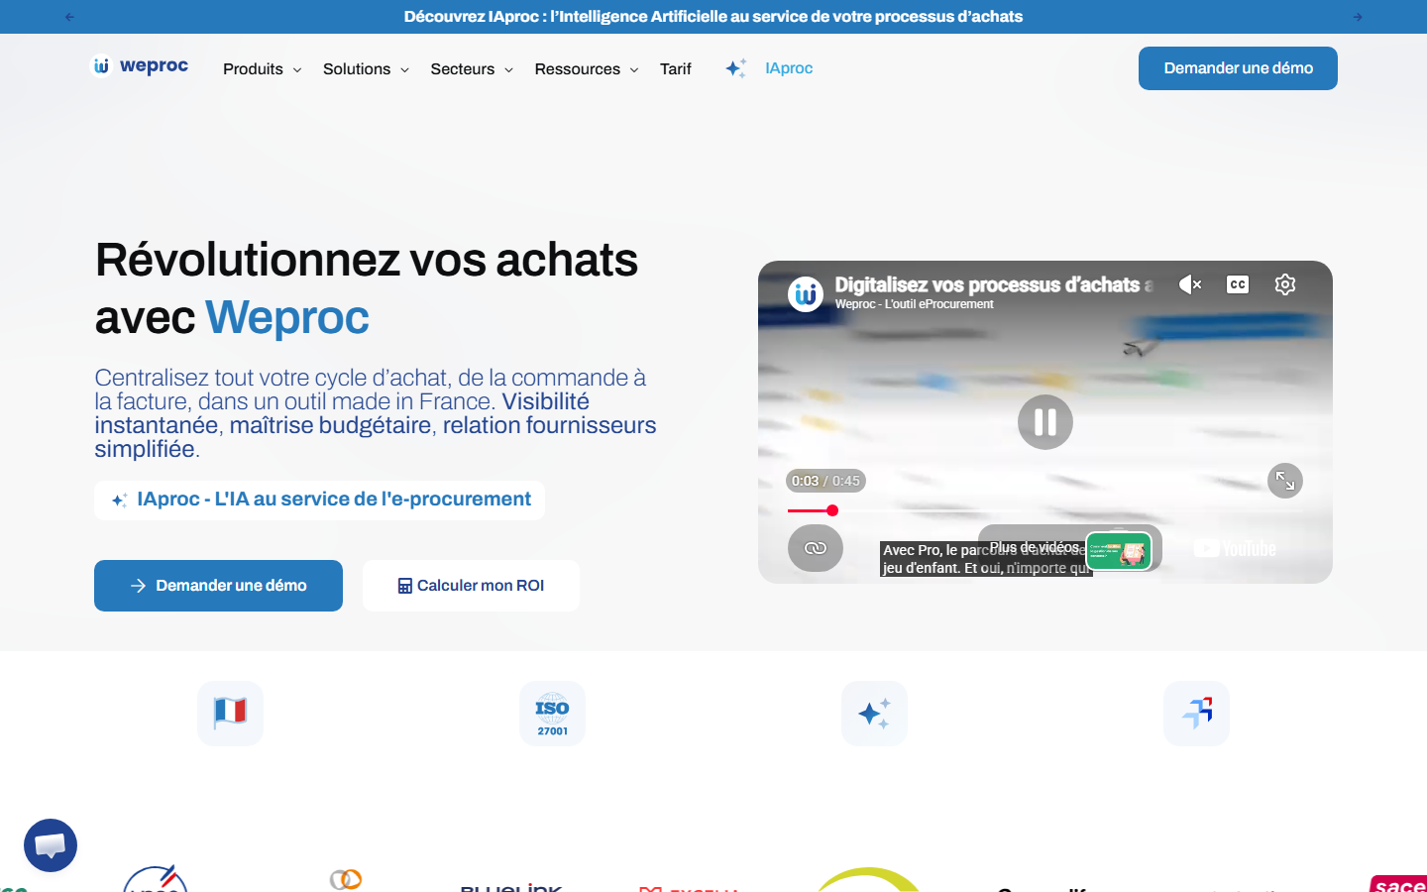1427x892 pixels.
Task: Click the blue and red arrows icon
Action: (x=1196, y=713)
